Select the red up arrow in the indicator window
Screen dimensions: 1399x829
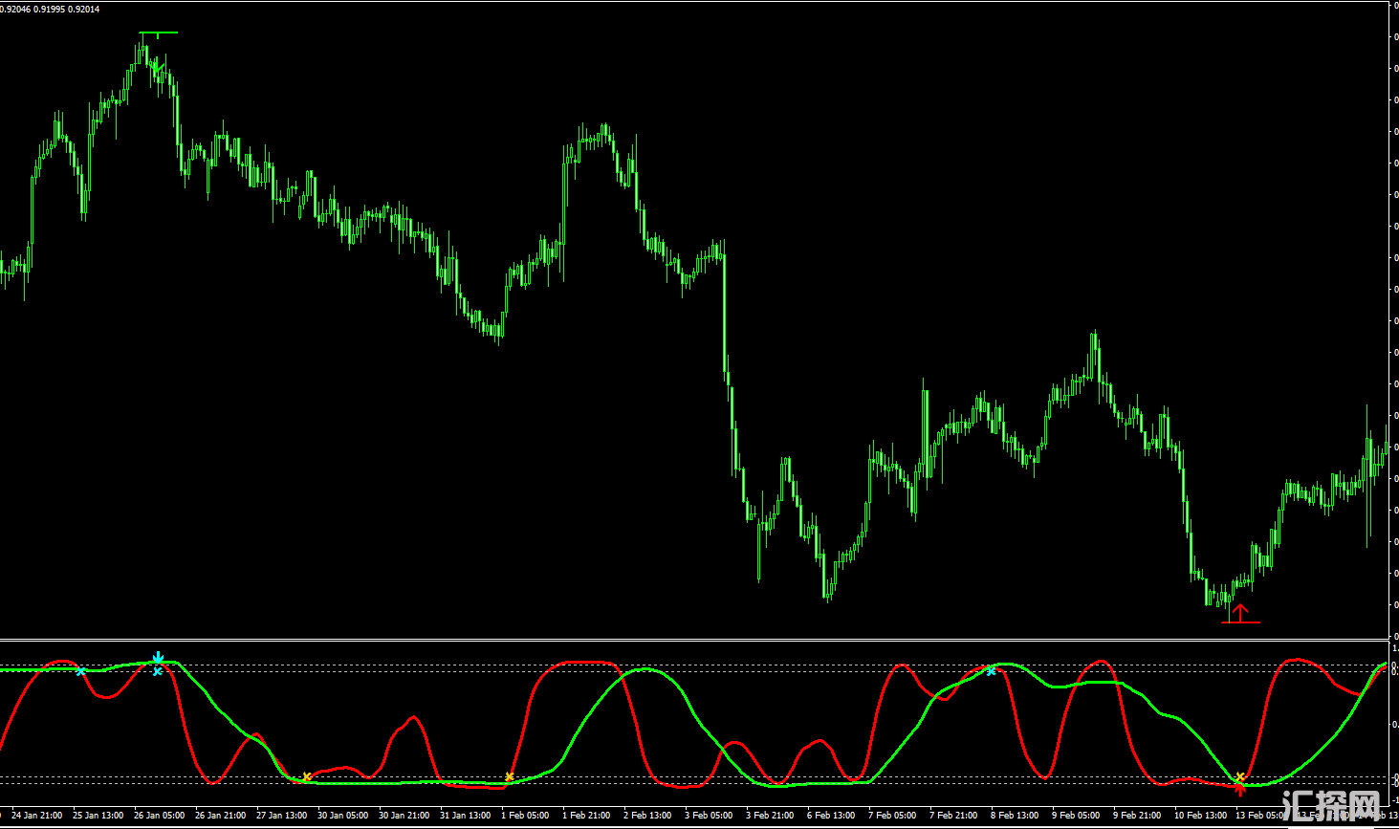point(1240,789)
